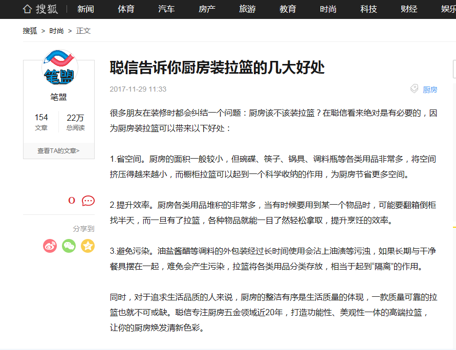The height and width of the screenshot is (350, 456).
Task: Open the 体育 navigation item
Action: (126, 9)
